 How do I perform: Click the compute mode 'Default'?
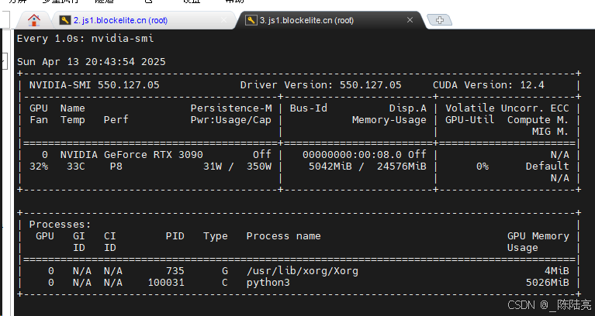547,167
